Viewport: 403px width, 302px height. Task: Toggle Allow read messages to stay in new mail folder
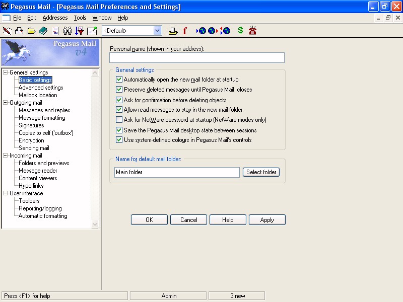[x=119, y=110]
